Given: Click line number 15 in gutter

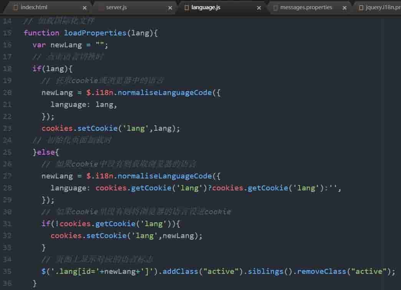Looking at the screenshot, I should 7,33.
